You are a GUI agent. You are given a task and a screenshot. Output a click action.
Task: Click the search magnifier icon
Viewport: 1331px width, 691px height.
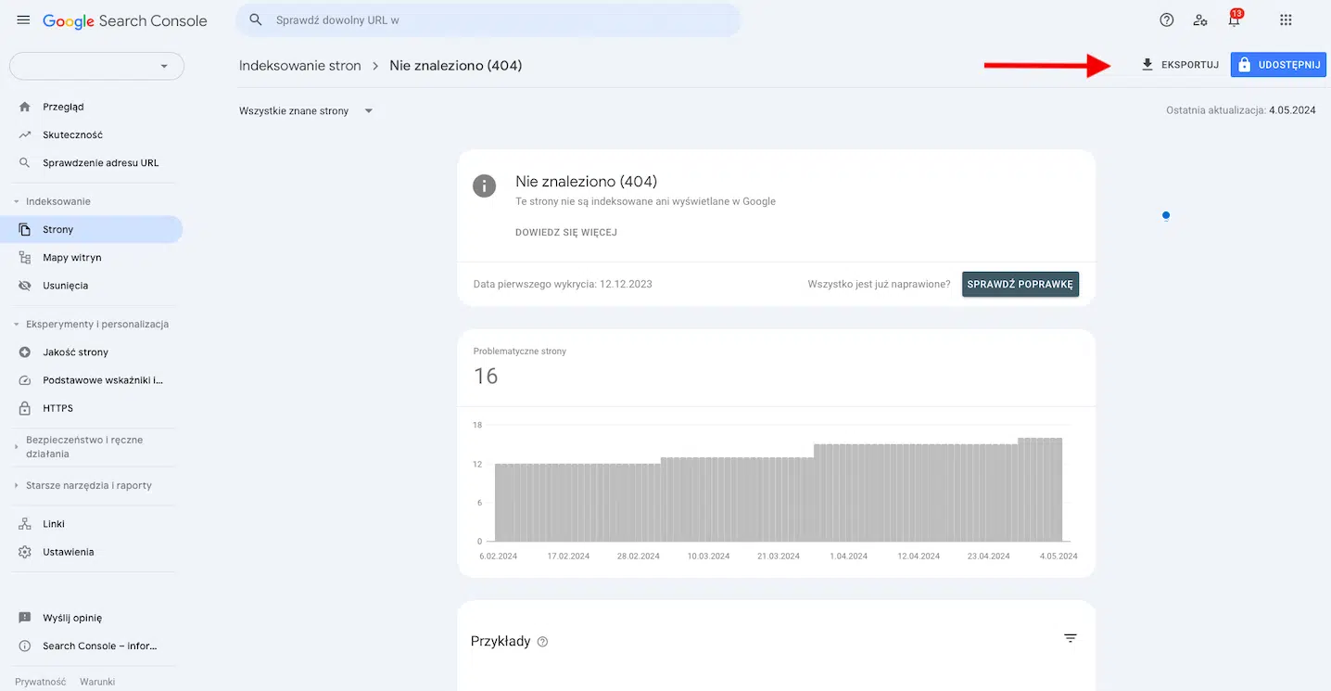coord(257,19)
